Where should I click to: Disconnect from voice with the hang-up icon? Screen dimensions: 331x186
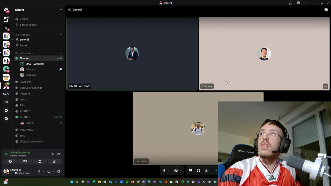(59, 154)
